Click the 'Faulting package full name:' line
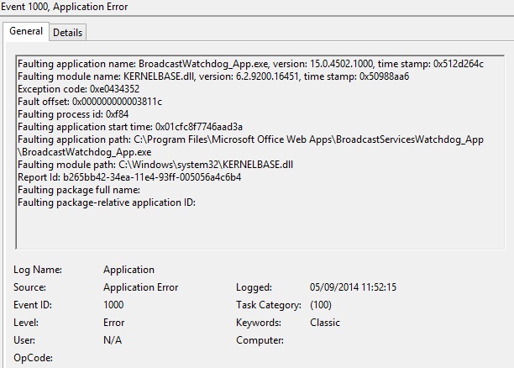The width and height of the screenshot is (514, 368). tap(79, 190)
